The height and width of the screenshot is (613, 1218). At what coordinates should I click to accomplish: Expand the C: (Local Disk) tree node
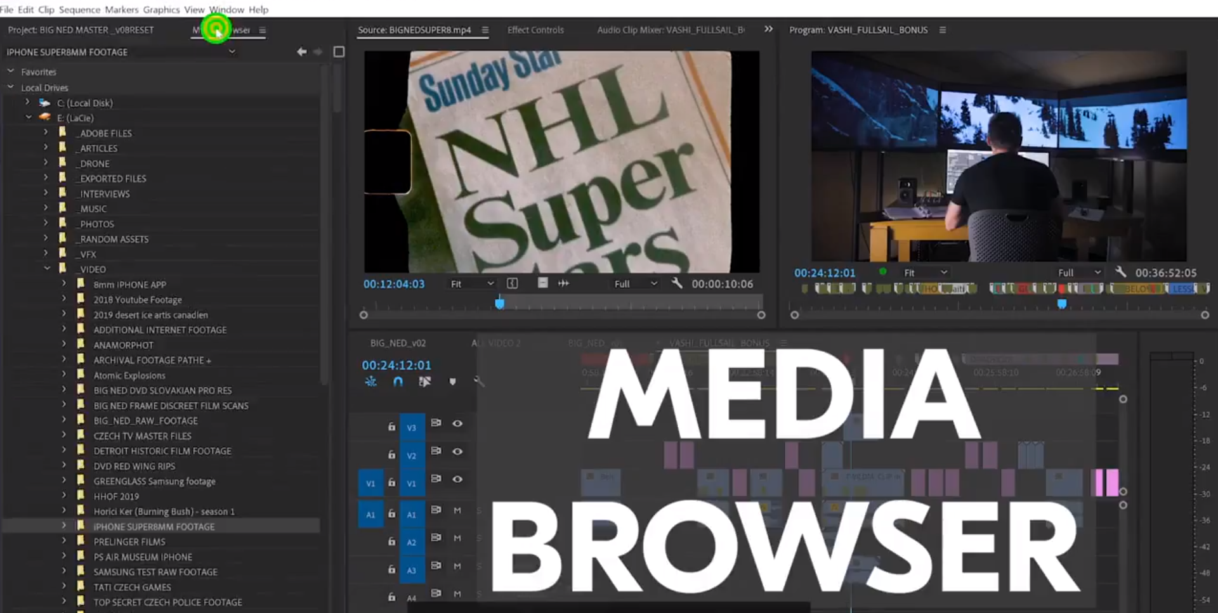coord(27,102)
